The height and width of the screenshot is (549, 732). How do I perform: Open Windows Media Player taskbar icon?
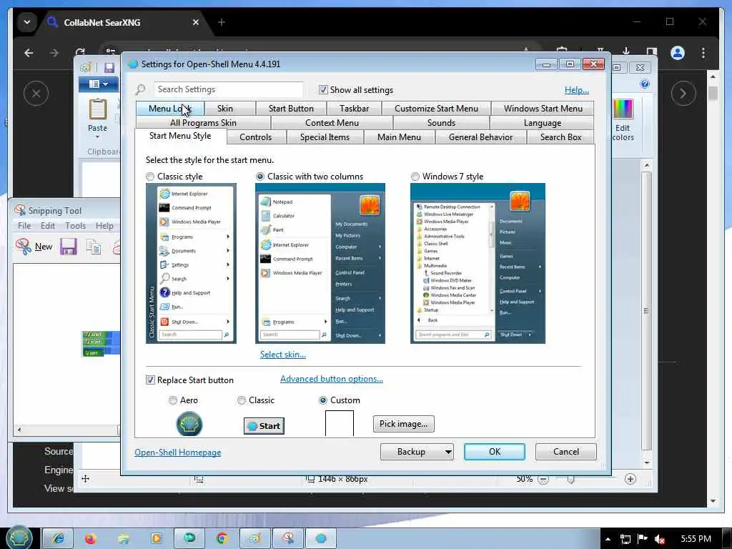pyautogui.click(x=156, y=538)
